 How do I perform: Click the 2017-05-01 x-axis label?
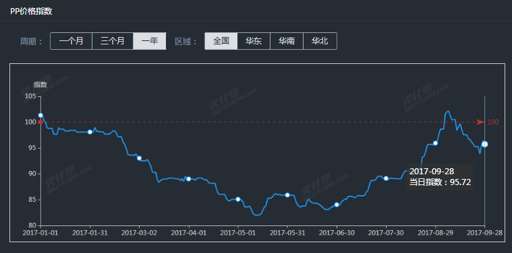[238, 233]
